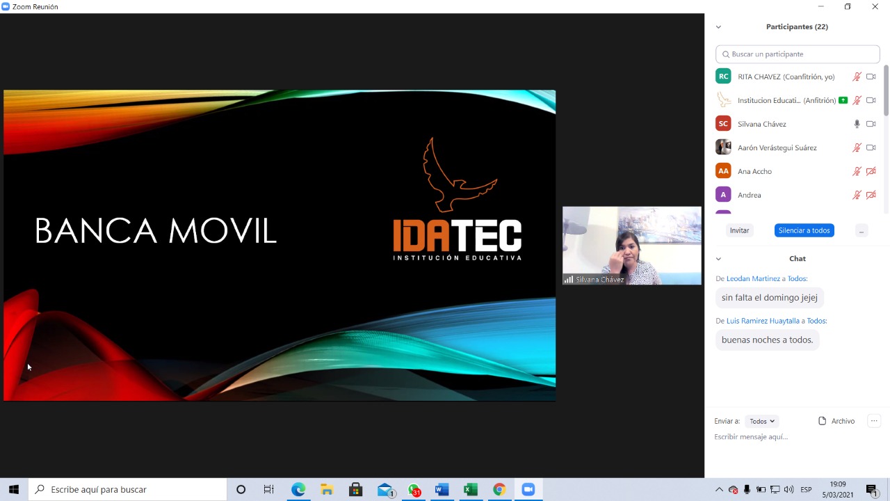Click Andrea's purple A avatar
Screen dimensions: 890x501
(723, 195)
